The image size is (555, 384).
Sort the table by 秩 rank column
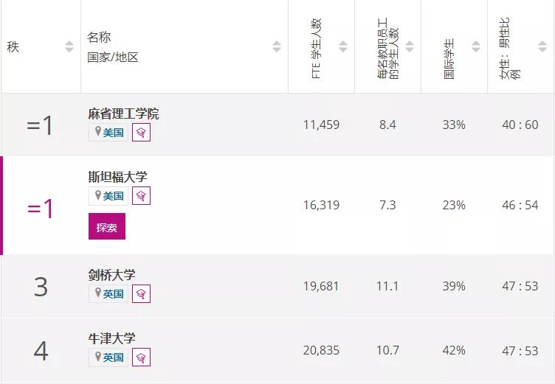pyautogui.click(x=69, y=47)
